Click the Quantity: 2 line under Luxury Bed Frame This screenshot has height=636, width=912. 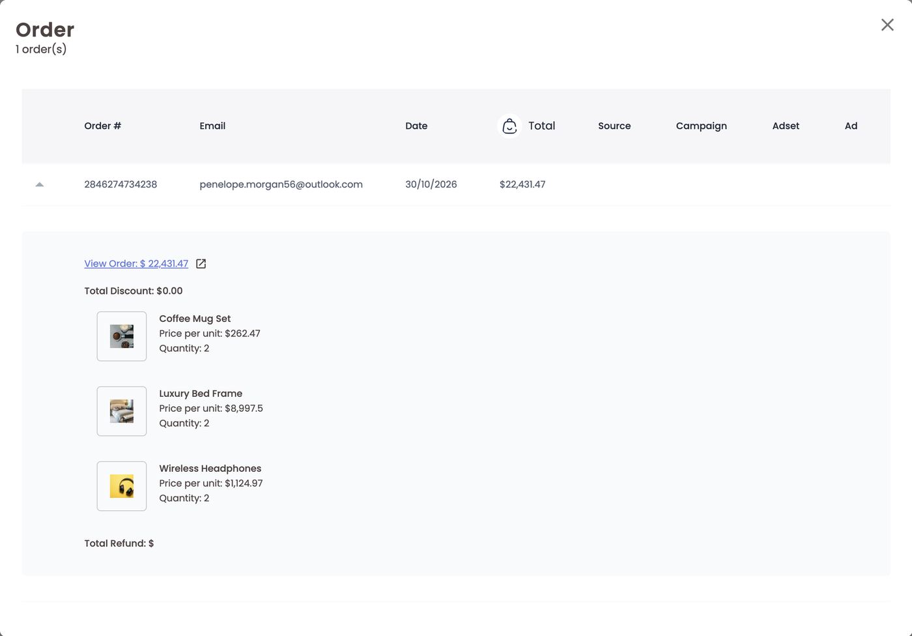[x=184, y=424]
